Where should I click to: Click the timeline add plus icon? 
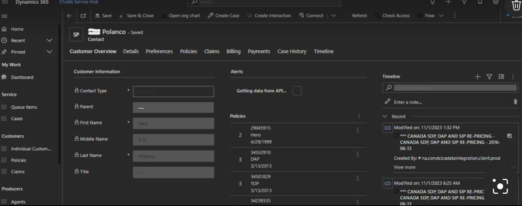point(478,76)
